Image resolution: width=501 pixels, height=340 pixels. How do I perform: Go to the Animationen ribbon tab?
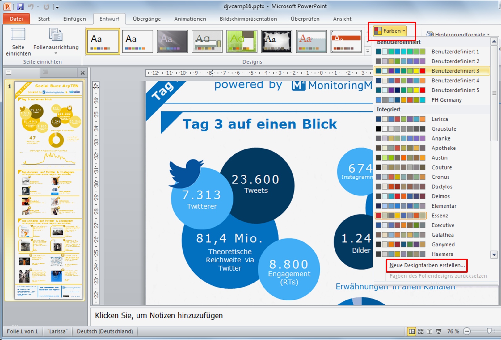[x=190, y=19]
